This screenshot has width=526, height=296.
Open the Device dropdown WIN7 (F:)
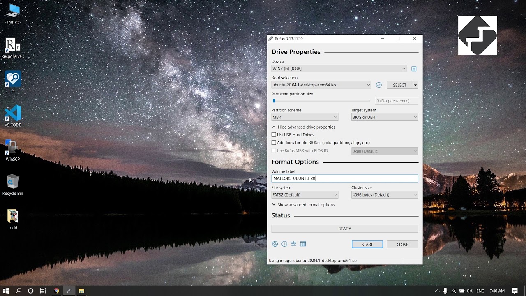point(339,69)
